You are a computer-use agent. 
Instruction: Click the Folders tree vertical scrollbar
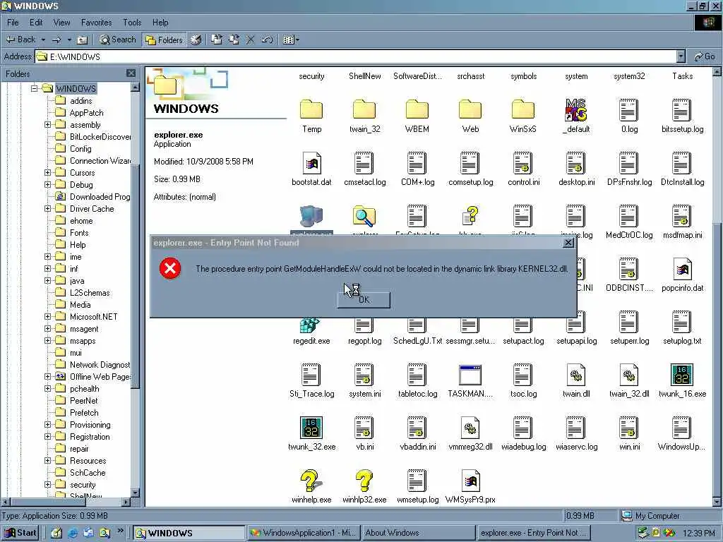[x=135, y=290]
